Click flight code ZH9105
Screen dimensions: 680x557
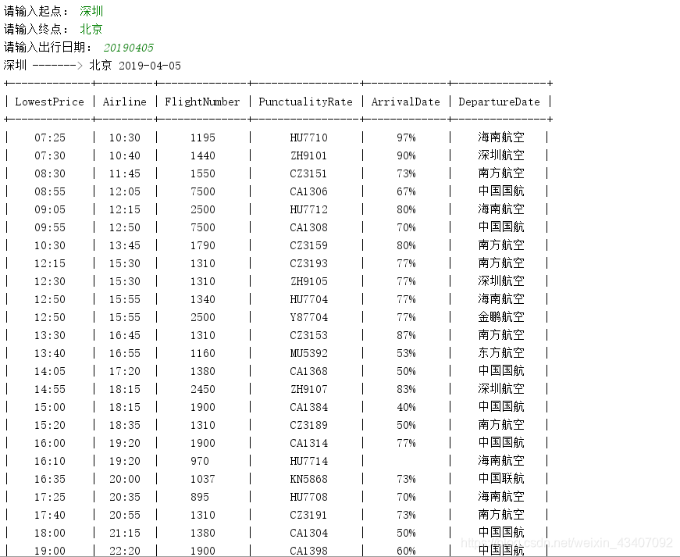point(309,281)
